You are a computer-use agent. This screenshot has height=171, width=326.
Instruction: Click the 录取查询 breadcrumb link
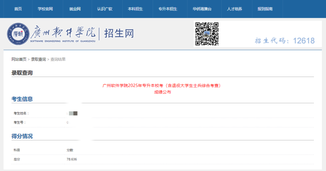pyautogui.click(x=38, y=59)
